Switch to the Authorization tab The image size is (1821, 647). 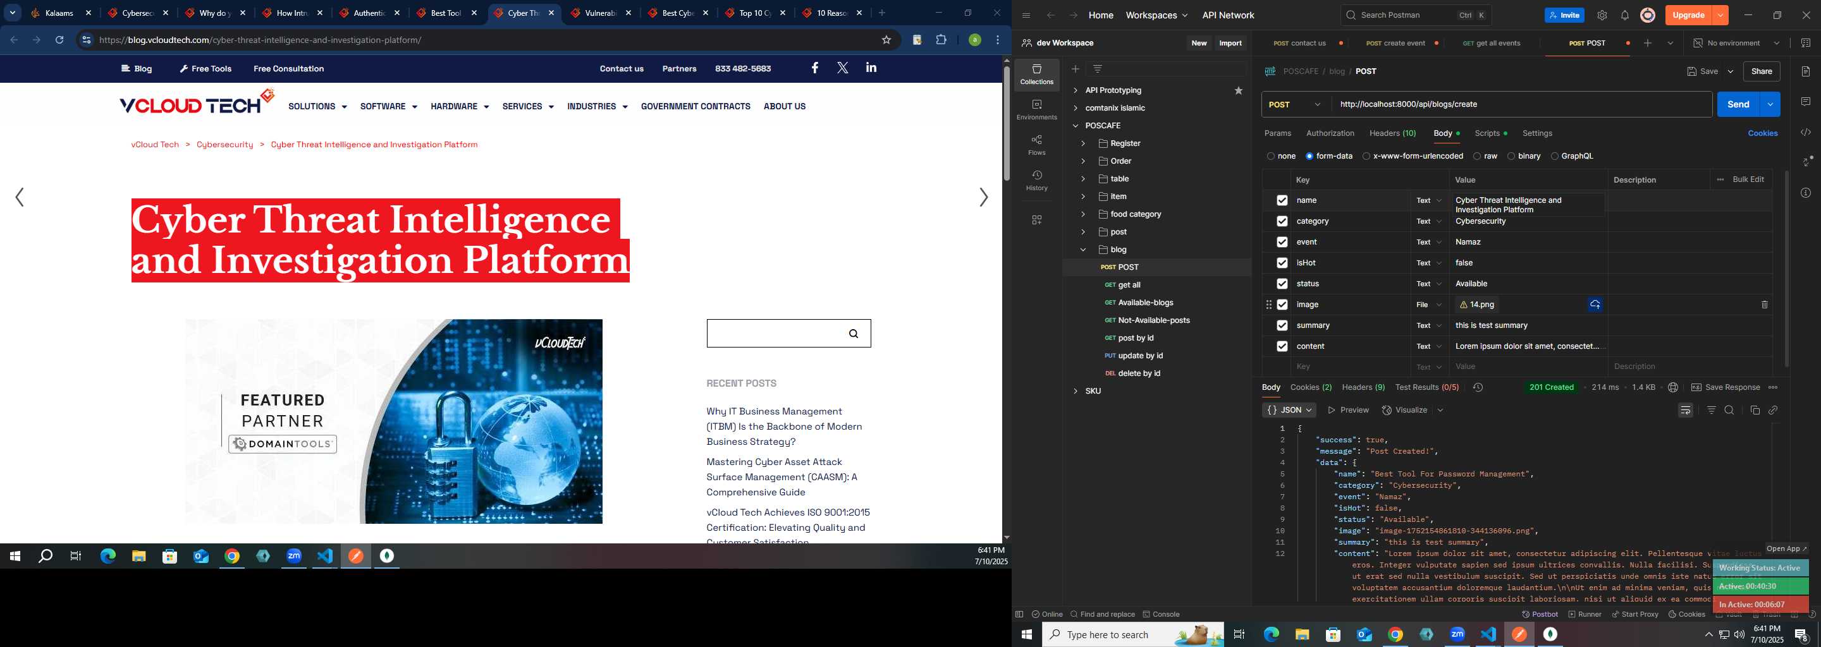pos(1330,133)
